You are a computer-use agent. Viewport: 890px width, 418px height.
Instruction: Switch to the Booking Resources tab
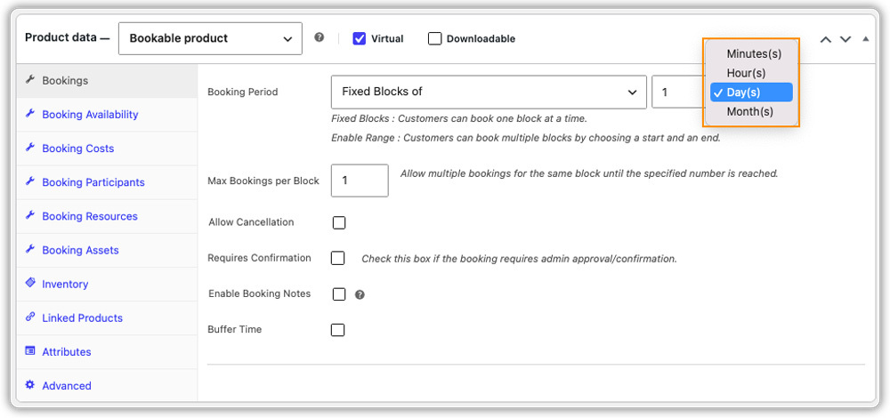[107, 216]
